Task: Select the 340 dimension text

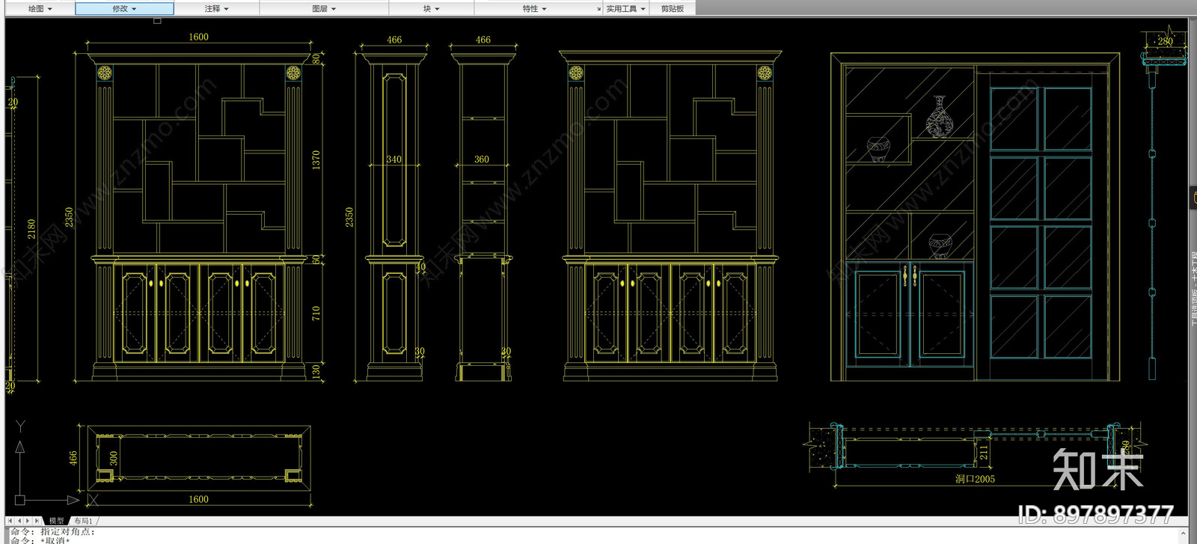Action: pyautogui.click(x=394, y=159)
